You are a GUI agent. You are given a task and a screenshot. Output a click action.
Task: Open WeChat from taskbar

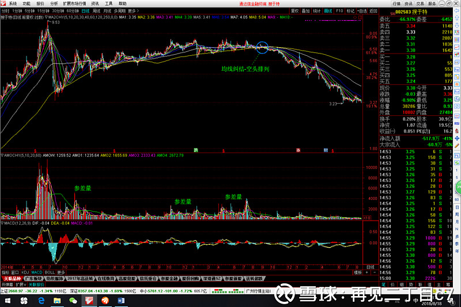tap(73, 301)
